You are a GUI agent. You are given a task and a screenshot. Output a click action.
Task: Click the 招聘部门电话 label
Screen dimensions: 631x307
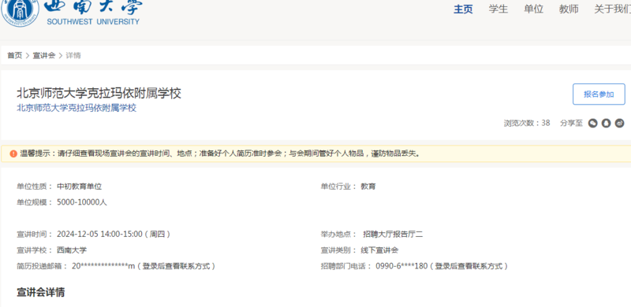coord(346,266)
